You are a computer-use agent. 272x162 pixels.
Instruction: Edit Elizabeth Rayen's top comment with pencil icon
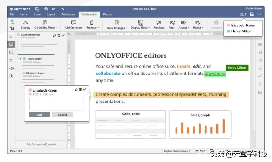54,35
